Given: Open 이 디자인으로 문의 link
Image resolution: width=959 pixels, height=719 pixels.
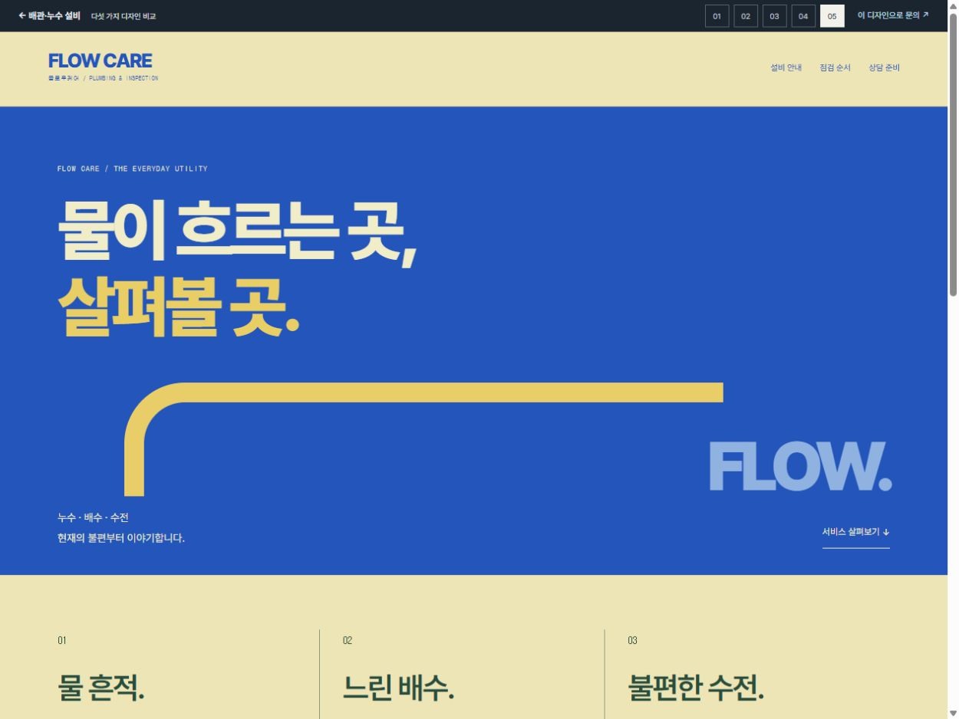Looking at the screenshot, I should (x=893, y=15).
